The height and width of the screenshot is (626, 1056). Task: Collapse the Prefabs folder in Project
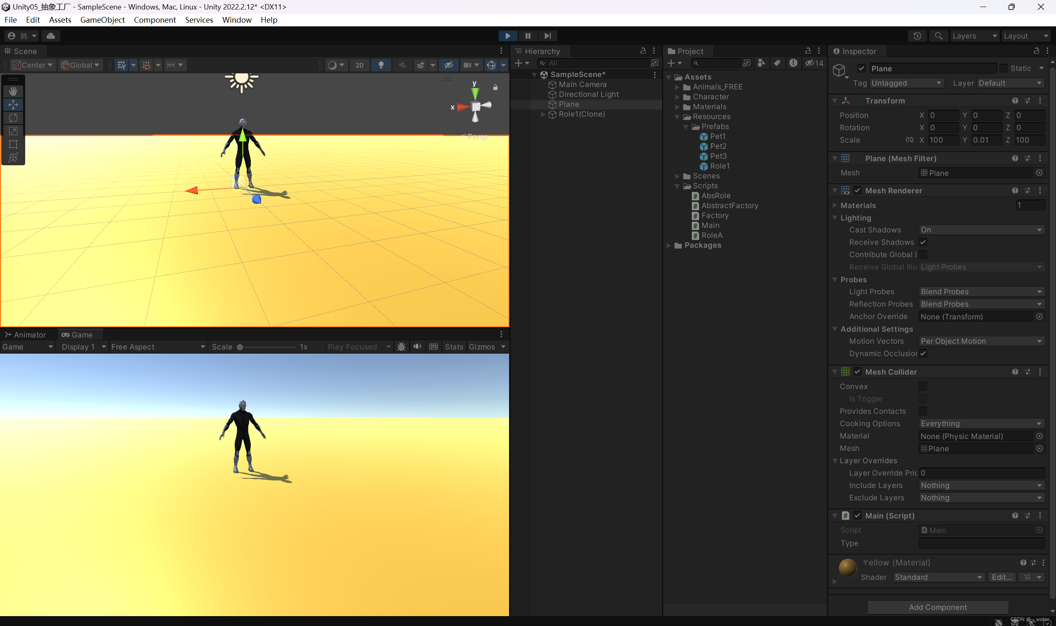pos(686,127)
